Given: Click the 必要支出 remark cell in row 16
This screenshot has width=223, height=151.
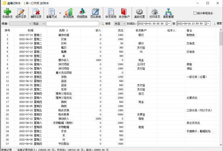Looking at the screenshot, I should [x=192, y=98].
